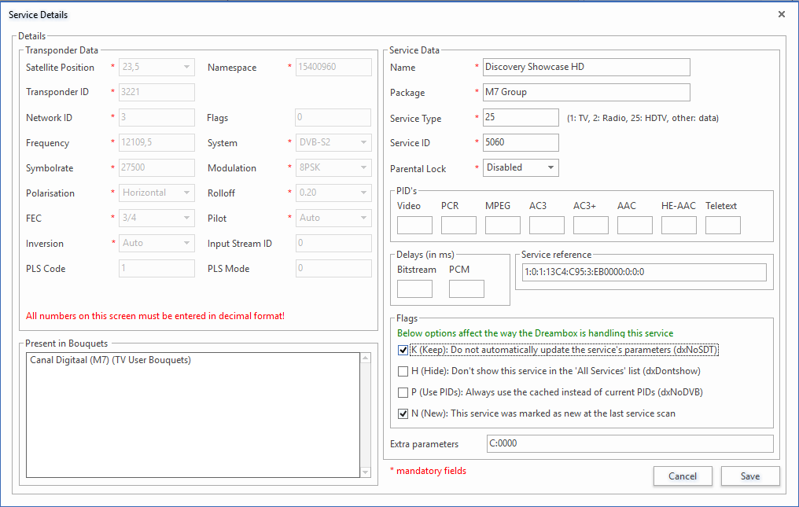Toggle K (Keep) flag checkbox

click(403, 350)
